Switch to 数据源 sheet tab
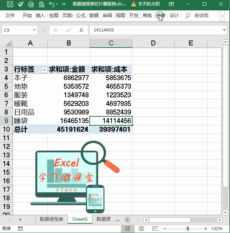Viewport: 230px width, 233px height. tap(104, 219)
